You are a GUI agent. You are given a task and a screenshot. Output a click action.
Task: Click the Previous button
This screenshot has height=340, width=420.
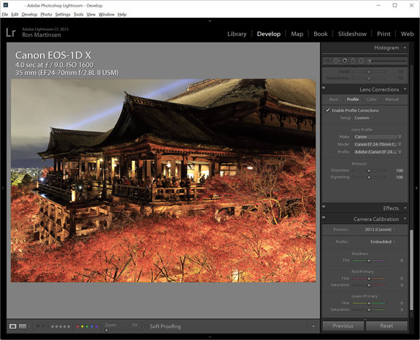click(343, 326)
